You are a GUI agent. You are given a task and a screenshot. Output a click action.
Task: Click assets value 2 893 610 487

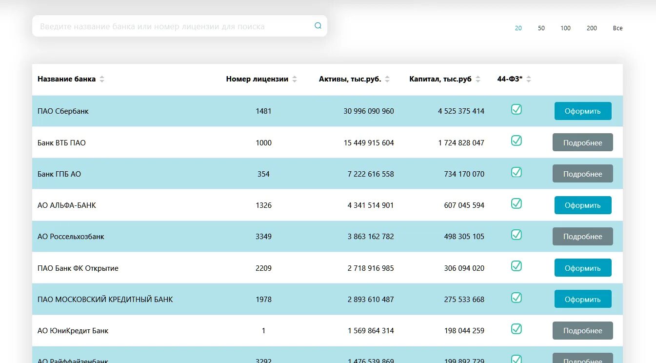click(371, 300)
